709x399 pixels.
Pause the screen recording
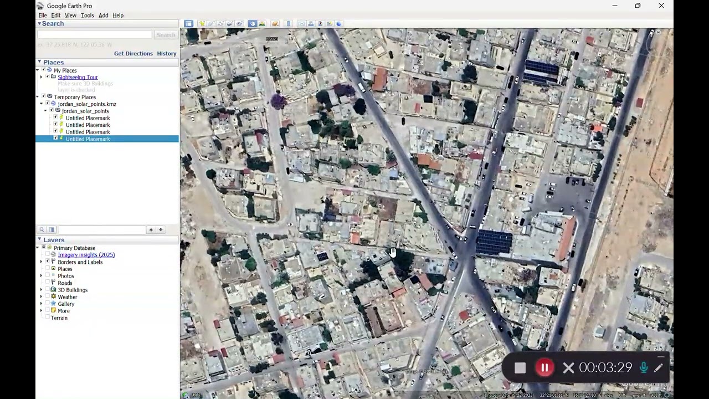tap(544, 368)
